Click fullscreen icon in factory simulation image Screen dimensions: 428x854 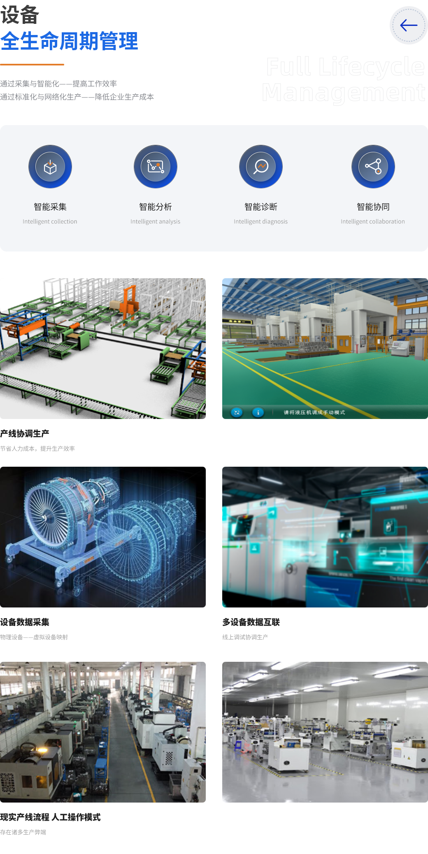pyautogui.click(x=237, y=412)
